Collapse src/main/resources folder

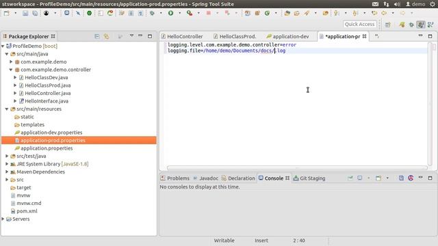[7, 109]
